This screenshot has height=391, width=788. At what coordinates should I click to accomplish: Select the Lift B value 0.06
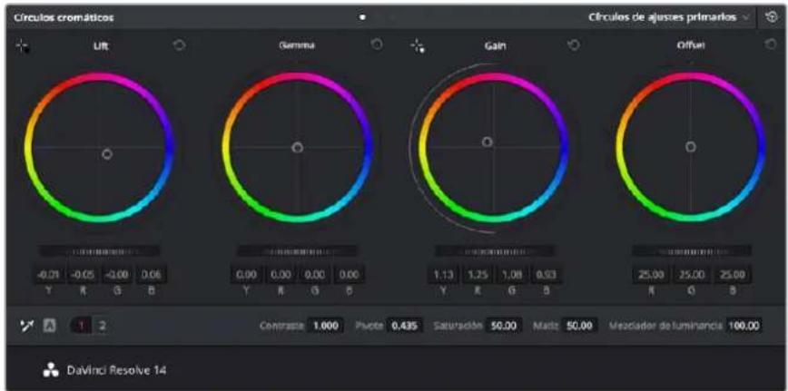(151, 275)
